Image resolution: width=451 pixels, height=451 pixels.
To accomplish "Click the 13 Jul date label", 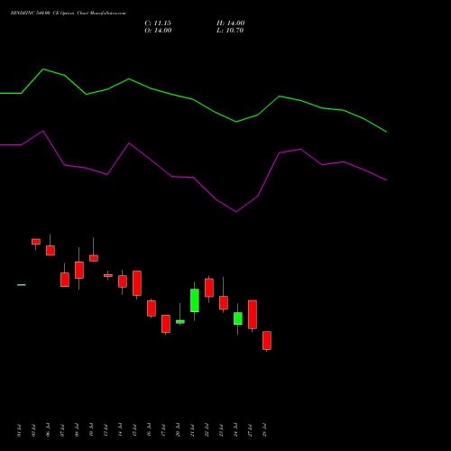I will (106, 430).
